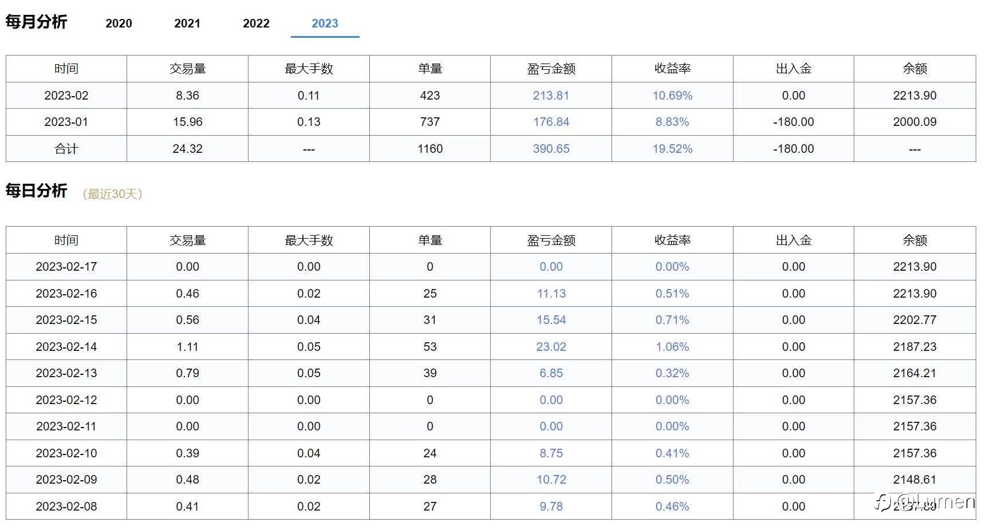This screenshot has height=530, width=986.
Task: Select the 2023-02-13 date cell
Action: point(66,373)
